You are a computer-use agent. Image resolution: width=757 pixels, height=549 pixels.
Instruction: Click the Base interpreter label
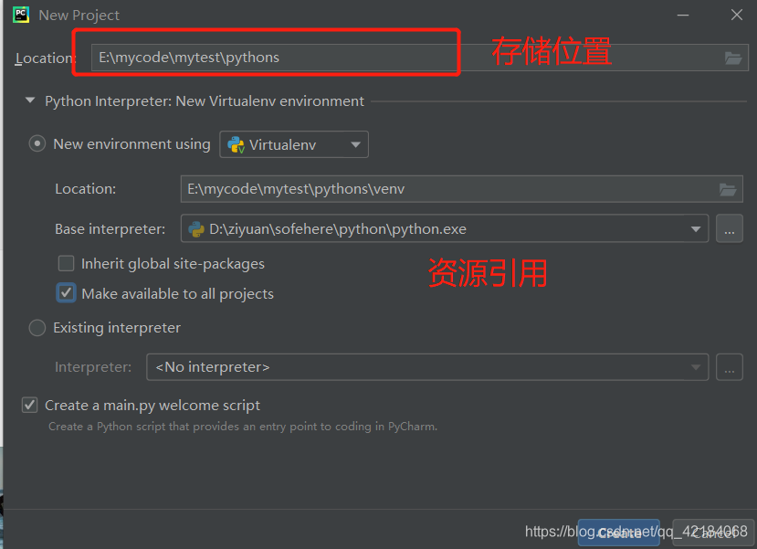tap(110, 229)
